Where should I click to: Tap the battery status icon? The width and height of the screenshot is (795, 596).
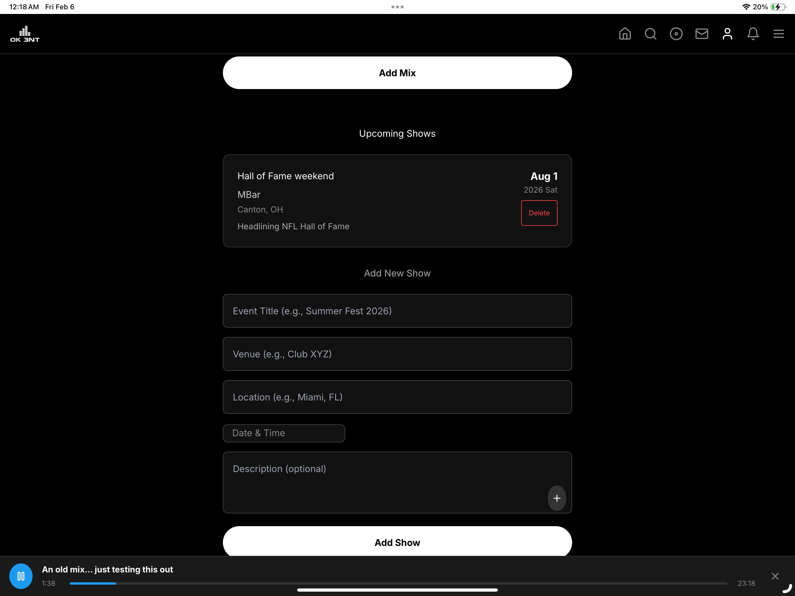click(x=778, y=7)
